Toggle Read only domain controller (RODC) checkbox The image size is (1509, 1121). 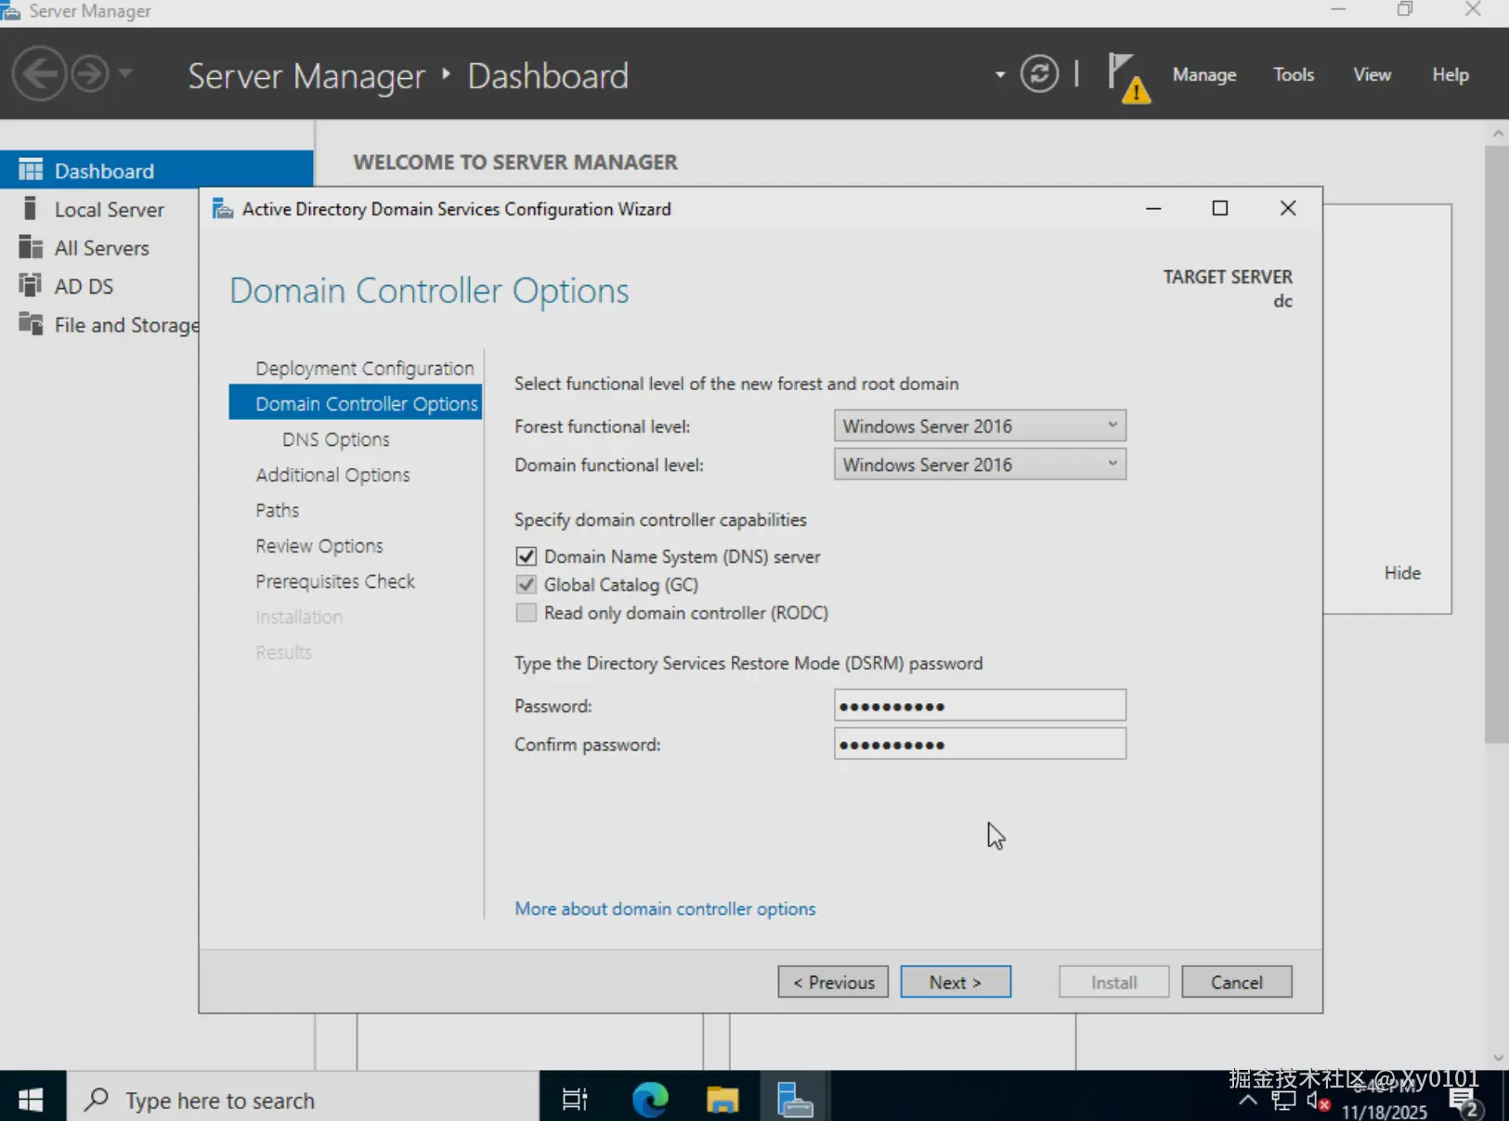[x=526, y=612]
